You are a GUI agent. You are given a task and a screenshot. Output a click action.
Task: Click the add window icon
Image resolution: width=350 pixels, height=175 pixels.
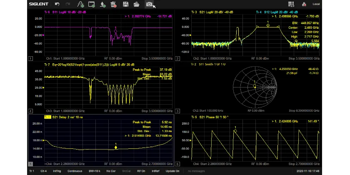pos(92,4)
